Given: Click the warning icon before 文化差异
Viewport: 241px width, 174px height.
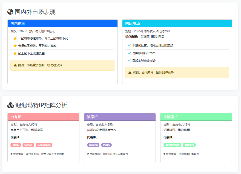Looking at the screenshot, I should pyautogui.click(x=130, y=72).
